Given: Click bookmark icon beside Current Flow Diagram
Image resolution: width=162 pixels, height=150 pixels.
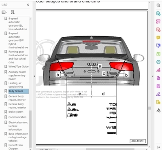Looking at the screenshot, I should tap(6, 145).
